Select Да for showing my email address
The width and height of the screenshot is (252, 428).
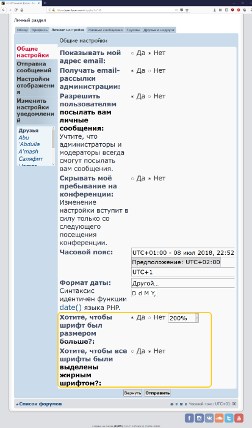pos(132,53)
